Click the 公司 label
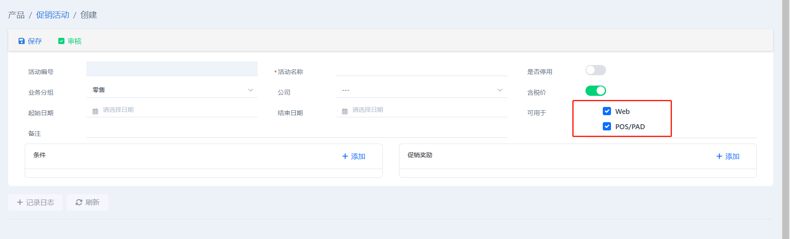 pos(284,92)
